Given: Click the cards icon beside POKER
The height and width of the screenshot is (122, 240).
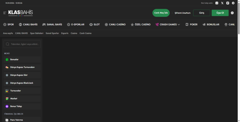Looking at the screenshot, I should pos(187,24).
